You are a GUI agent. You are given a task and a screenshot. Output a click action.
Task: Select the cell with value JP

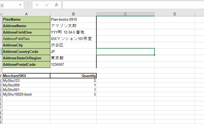pos(73,52)
